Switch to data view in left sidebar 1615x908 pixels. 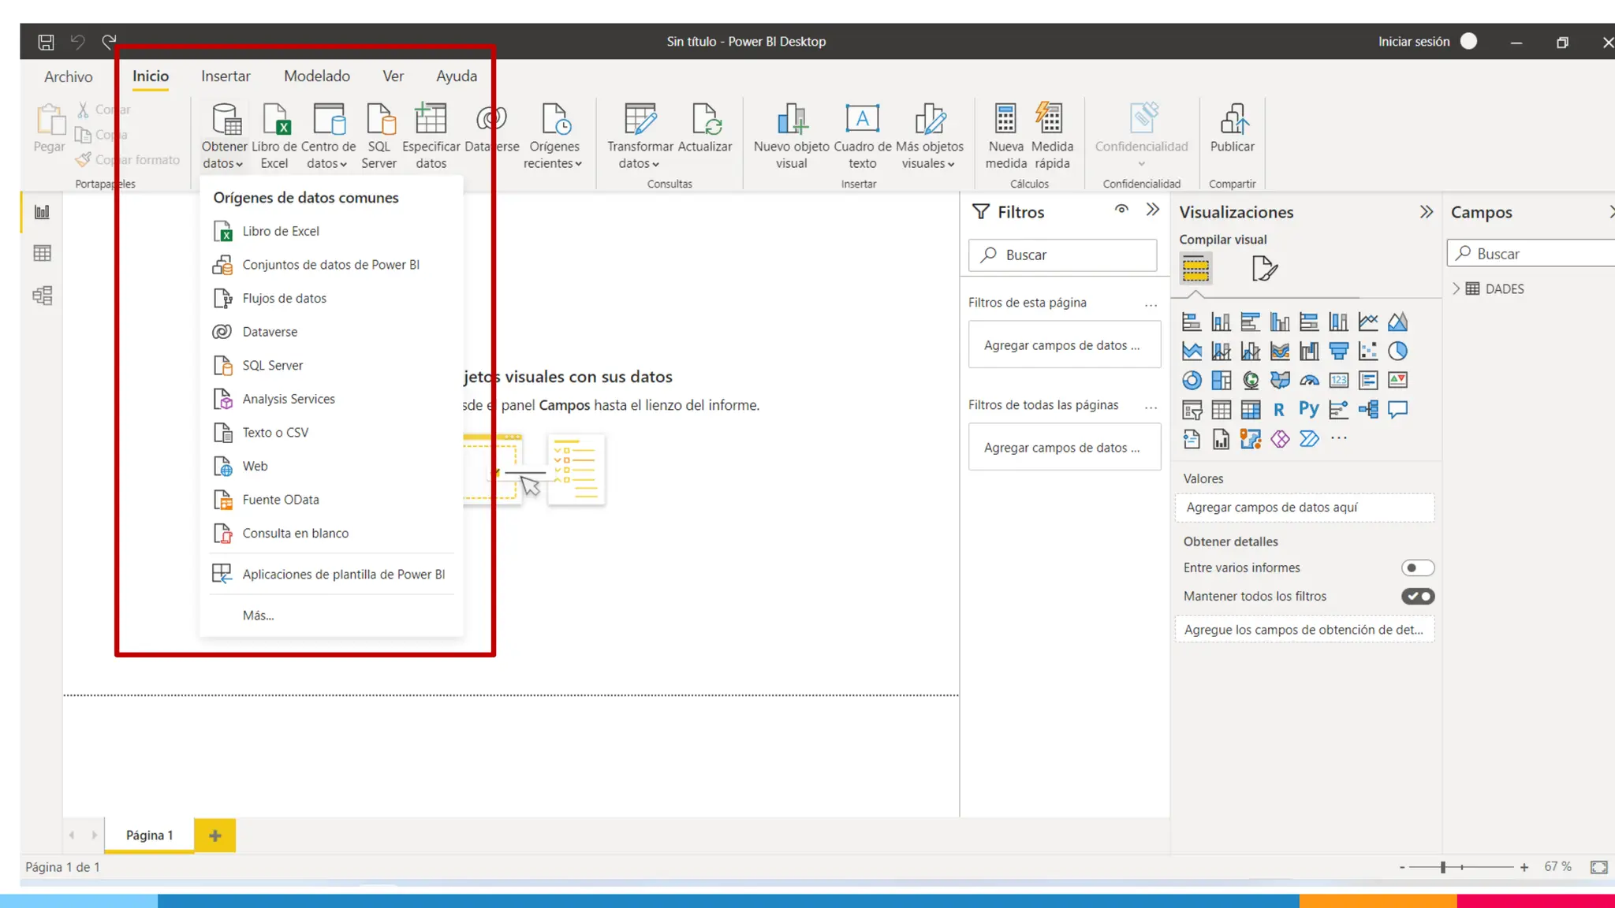pyautogui.click(x=43, y=253)
